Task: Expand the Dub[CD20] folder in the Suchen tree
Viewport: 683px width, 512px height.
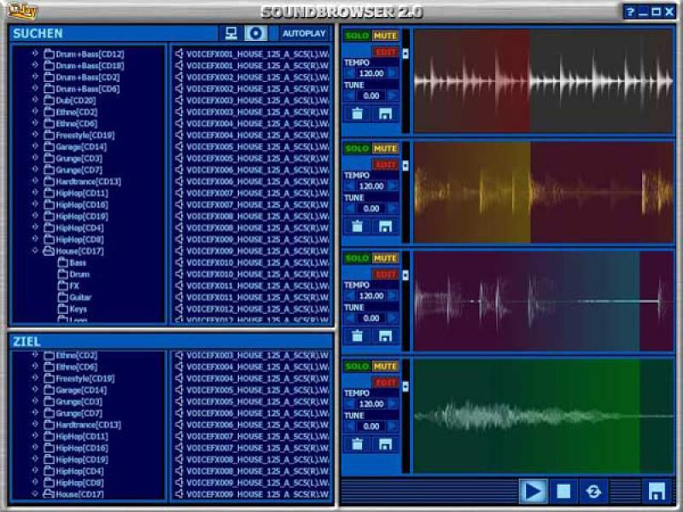Action: [36, 100]
